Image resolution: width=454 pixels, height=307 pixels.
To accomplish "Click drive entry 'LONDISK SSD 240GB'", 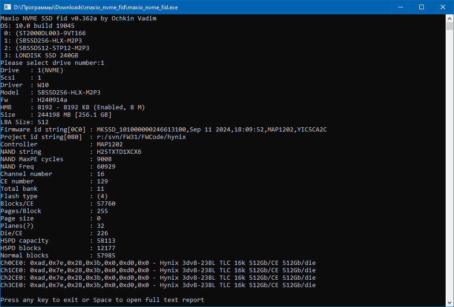I will 47,55.
